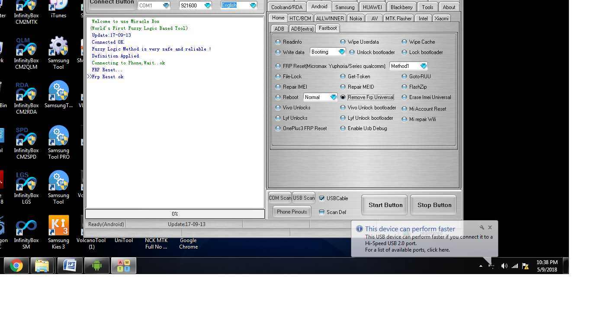Select Repair IMEI radio option
Image resolution: width=591 pixels, height=332 pixels.
pos(292,87)
